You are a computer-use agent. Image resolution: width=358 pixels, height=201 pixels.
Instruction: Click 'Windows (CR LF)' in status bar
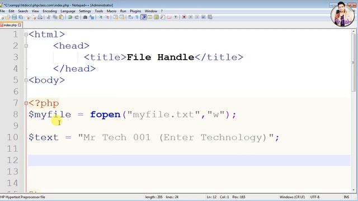(292, 197)
